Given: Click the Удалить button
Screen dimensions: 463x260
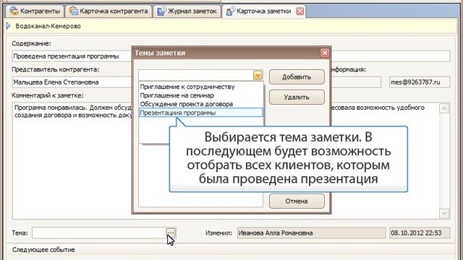Looking at the screenshot, I should coord(297,97).
